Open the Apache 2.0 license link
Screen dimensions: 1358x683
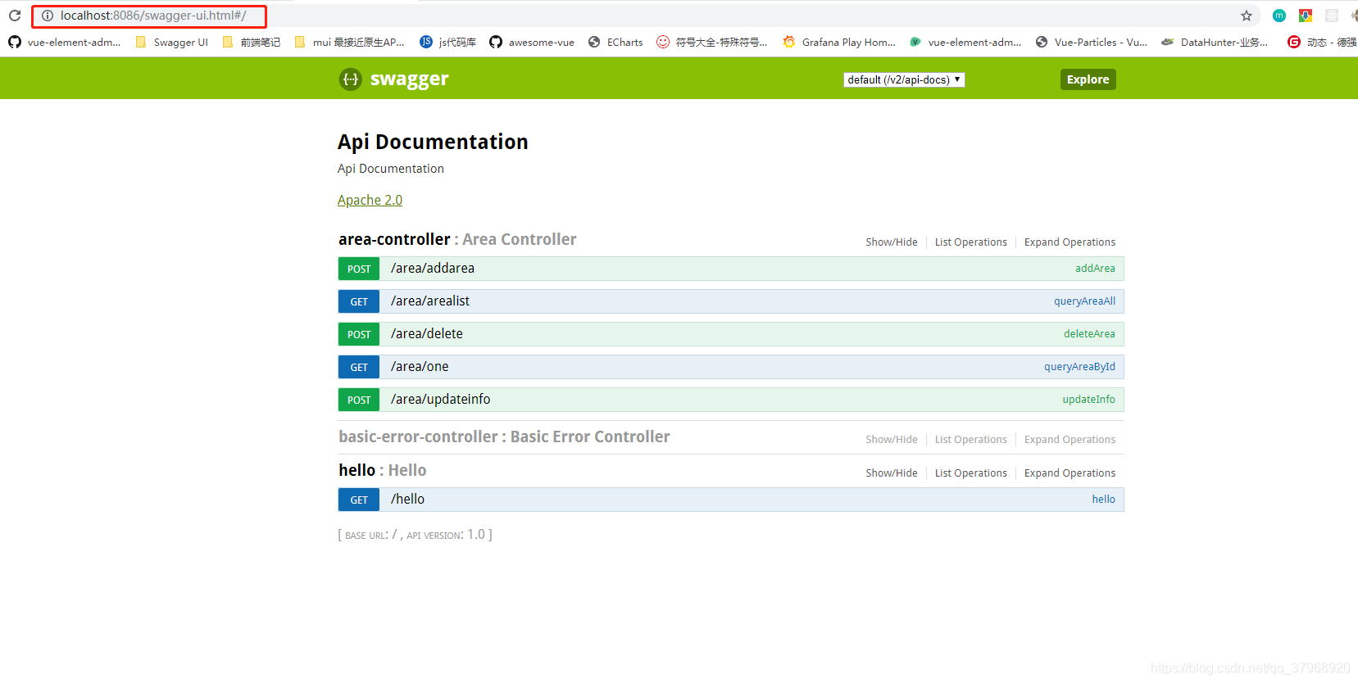[x=370, y=200]
